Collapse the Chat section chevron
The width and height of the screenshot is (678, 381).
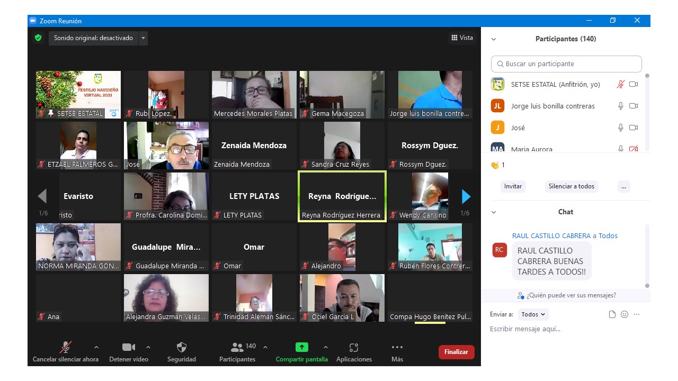point(494,212)
